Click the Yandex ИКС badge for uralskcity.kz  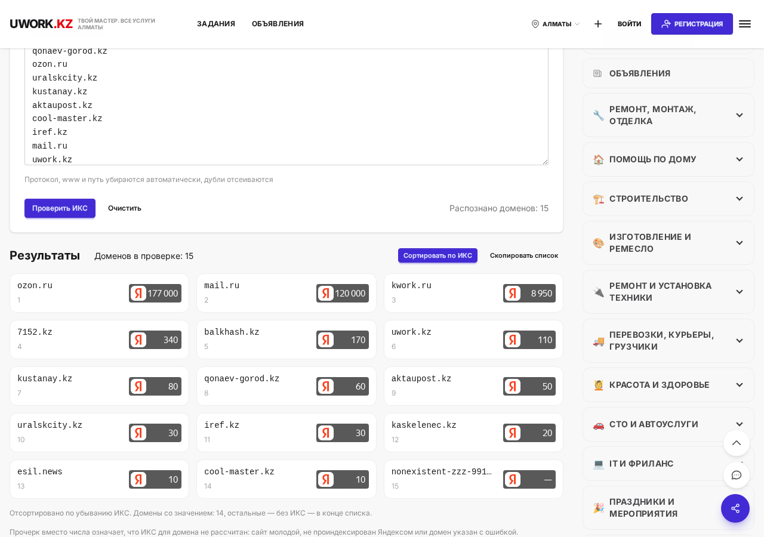[x=155, y=433]
